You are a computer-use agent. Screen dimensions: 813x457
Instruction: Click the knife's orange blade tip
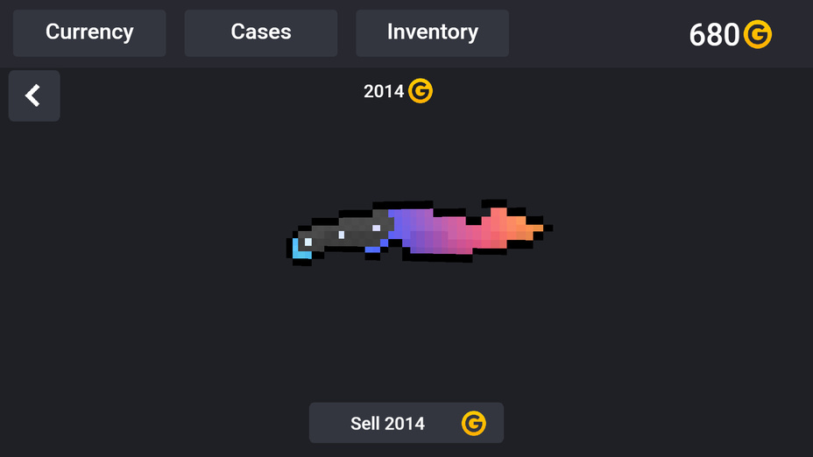click(530, 228)
